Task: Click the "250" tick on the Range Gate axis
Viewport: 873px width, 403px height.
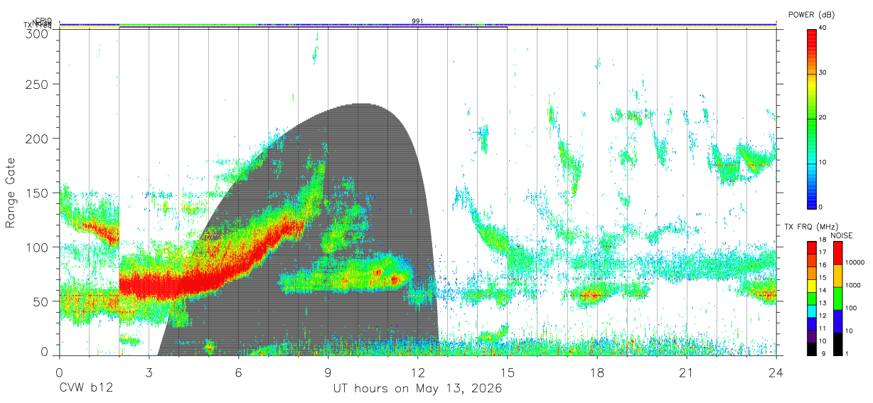Action: (38, 85)
